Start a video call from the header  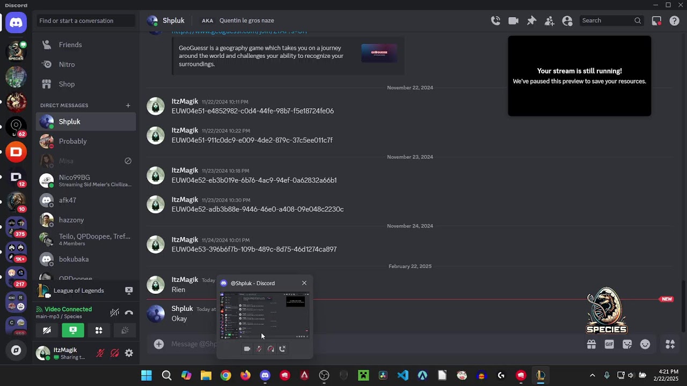514,20
